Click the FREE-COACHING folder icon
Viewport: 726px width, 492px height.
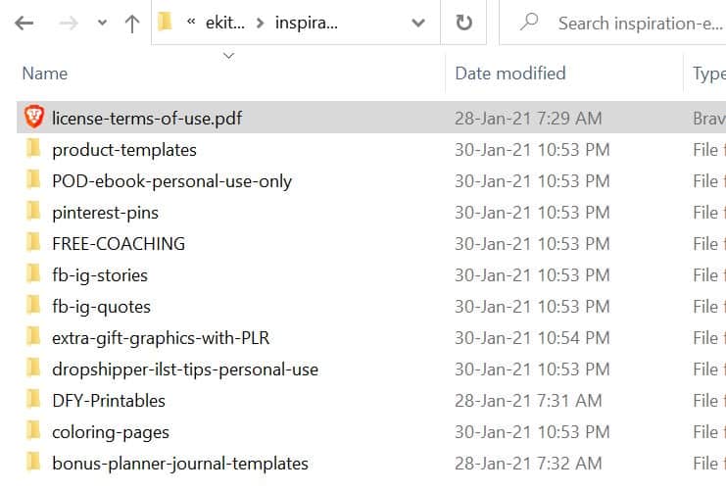33,242
